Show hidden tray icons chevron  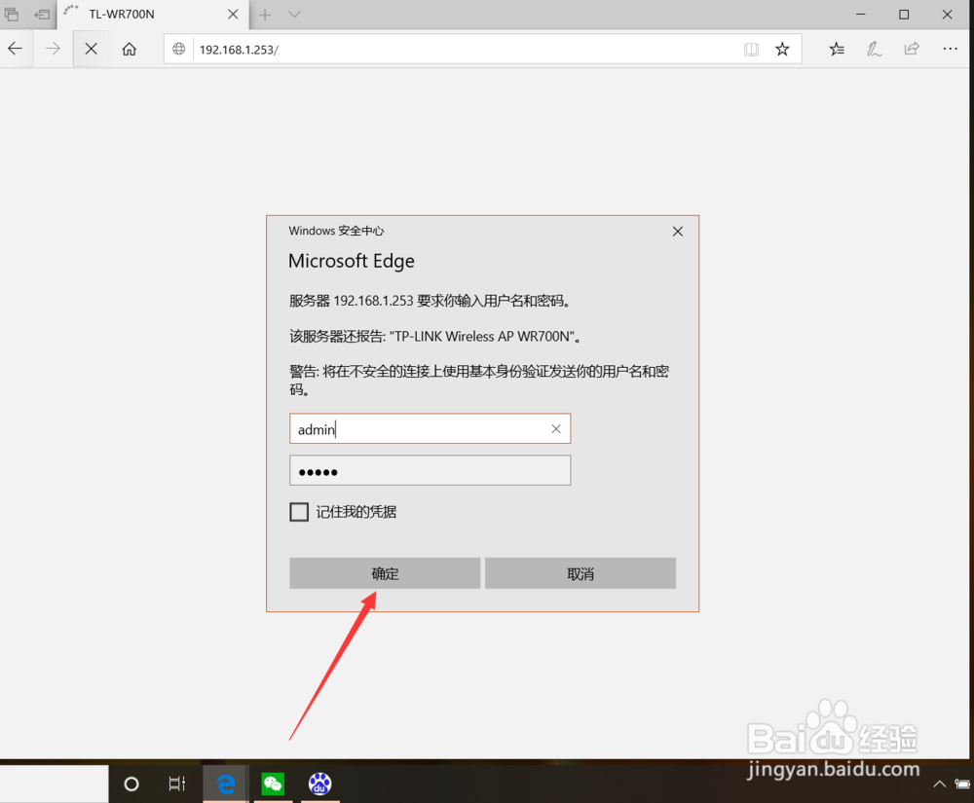tap(939, 785)
